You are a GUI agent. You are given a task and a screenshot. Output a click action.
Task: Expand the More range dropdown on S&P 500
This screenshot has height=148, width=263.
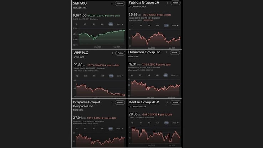[120, 24]
